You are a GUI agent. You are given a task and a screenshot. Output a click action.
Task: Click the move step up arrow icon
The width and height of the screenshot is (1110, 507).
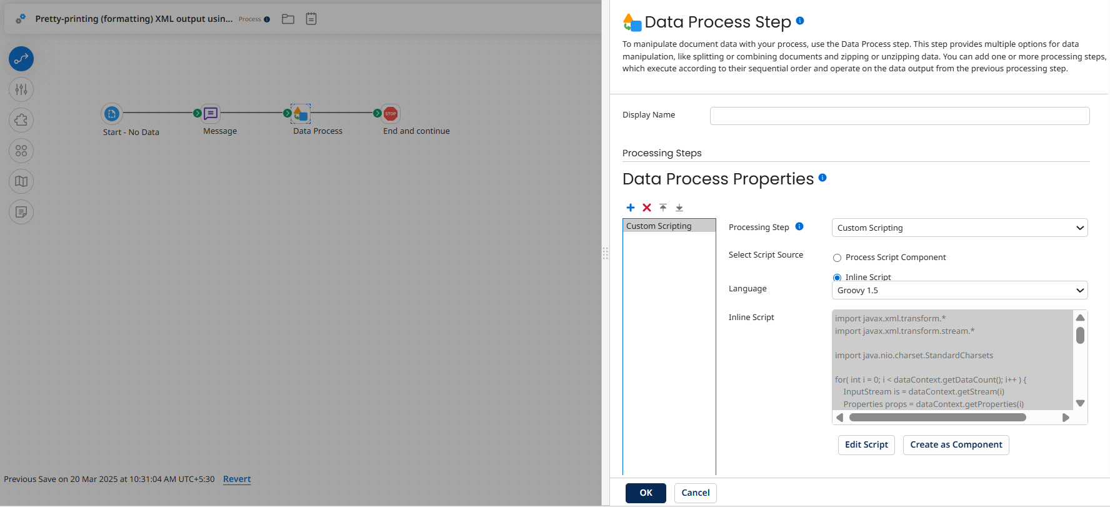coord(663,208)
